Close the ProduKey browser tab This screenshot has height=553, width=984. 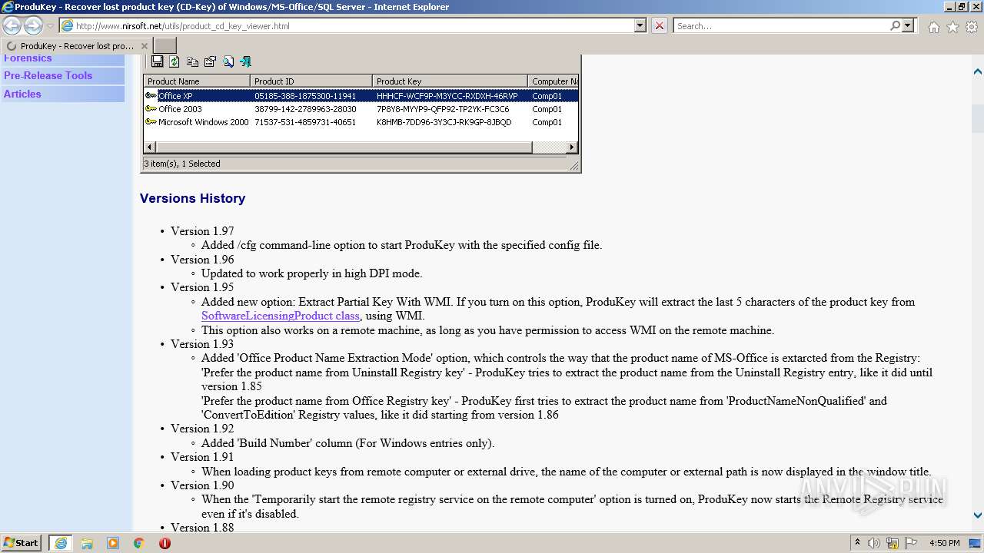click(144, 46)
